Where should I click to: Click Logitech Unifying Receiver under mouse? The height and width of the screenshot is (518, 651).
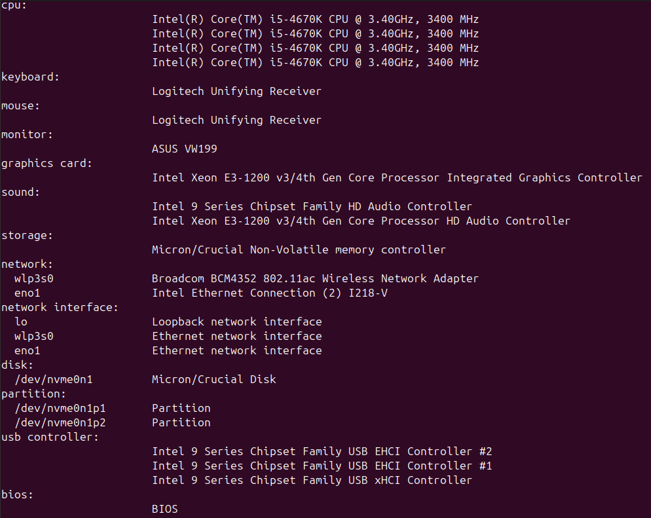[236, 120]
